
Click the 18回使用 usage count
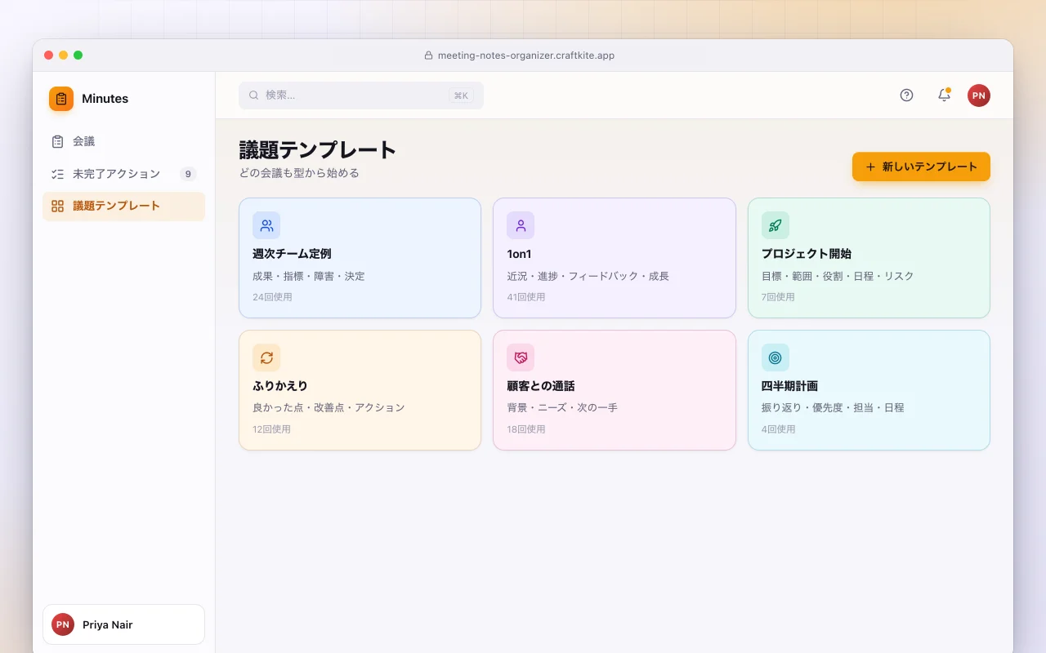(526, 429)
